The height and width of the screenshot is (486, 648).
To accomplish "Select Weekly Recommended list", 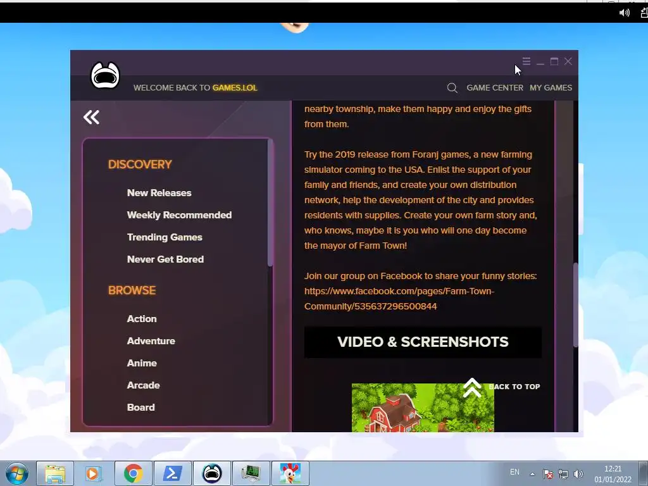I will click(179, 215).
